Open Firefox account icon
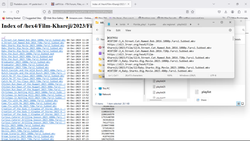Screen dimensions: 250x141 (232, 12)
